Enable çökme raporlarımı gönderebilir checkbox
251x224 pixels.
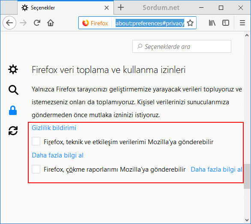tap(36, 169)
